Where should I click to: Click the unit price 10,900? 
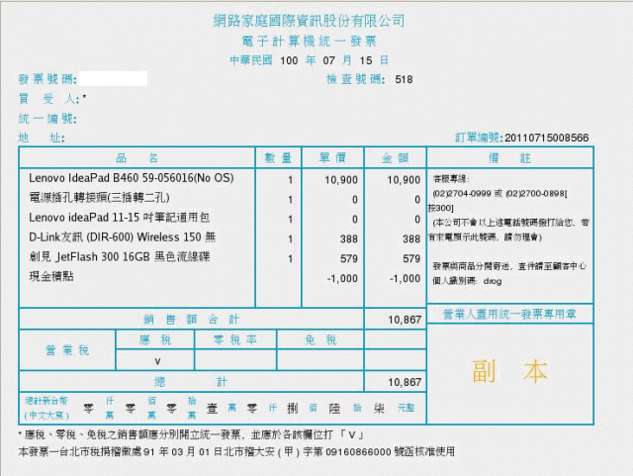coord(341,180)
